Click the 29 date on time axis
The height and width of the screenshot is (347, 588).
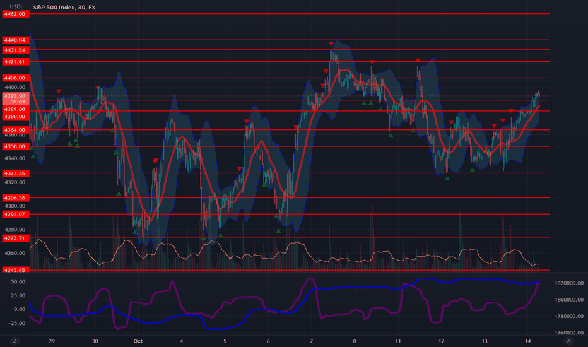(x=52, y=341)
